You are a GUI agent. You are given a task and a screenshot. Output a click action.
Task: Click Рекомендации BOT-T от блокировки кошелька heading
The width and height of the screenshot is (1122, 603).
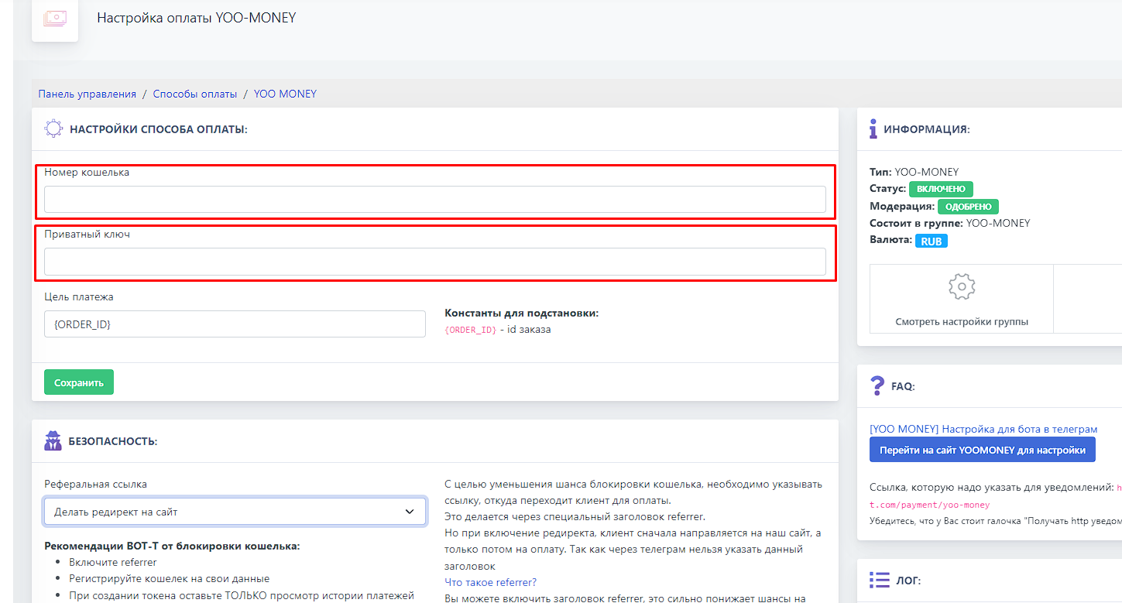point(172,546)
